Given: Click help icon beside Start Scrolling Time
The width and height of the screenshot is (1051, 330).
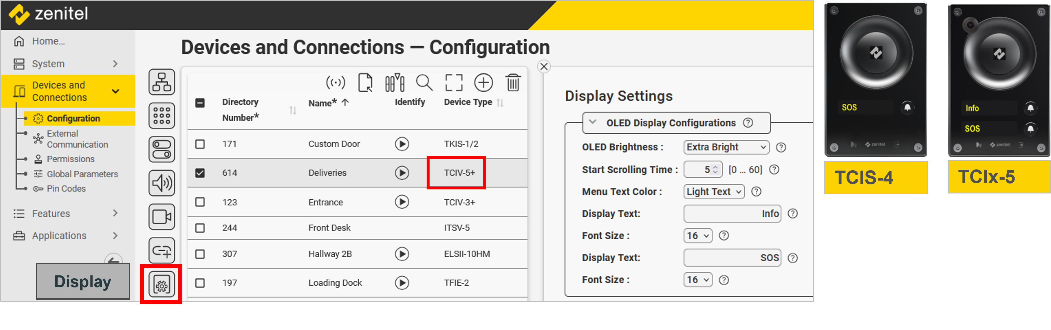Looking at the screenshot, I should pos(774,169).
